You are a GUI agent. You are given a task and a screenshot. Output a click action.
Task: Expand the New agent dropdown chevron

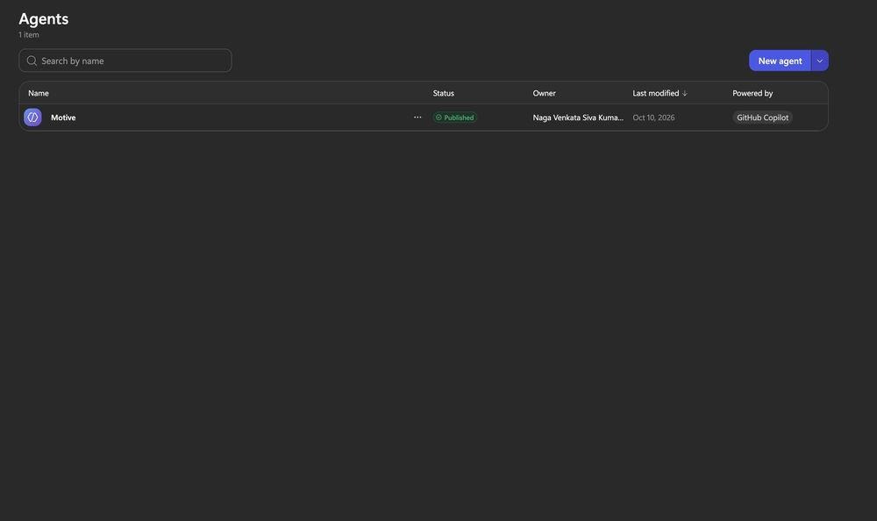pos(819,61)
